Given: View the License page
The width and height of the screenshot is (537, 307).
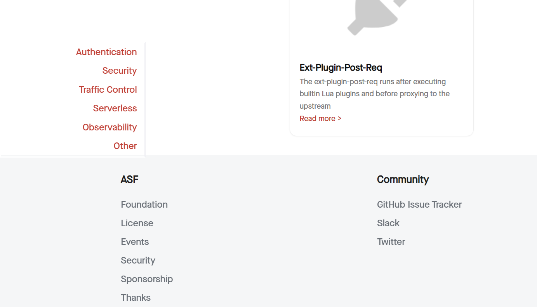Looking at the screenshot, I should [137, 223].
